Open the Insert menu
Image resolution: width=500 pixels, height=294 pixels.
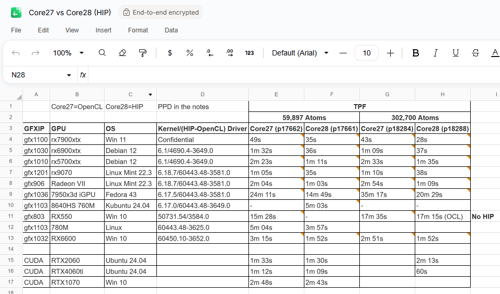[x=104, y=30]
